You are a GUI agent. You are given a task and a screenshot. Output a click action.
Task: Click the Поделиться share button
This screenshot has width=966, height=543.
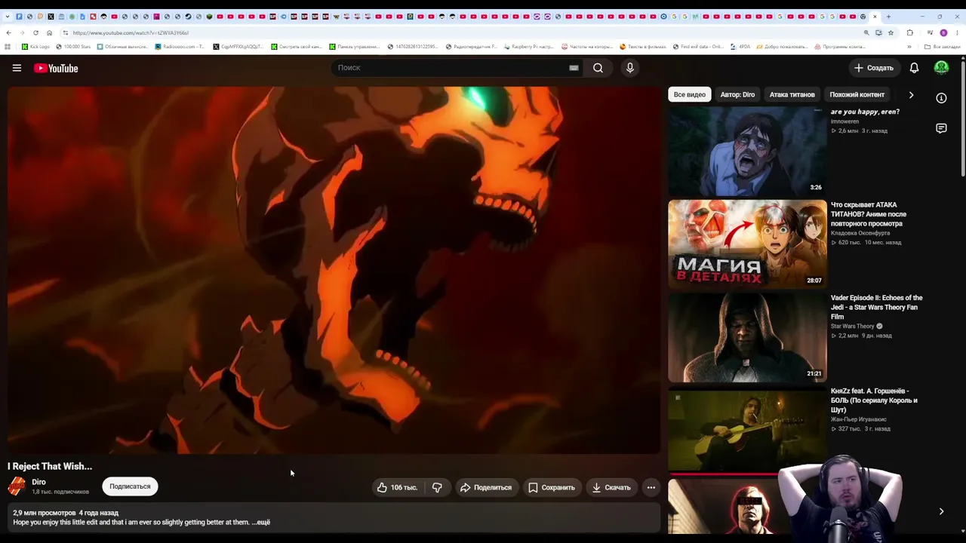486,487
